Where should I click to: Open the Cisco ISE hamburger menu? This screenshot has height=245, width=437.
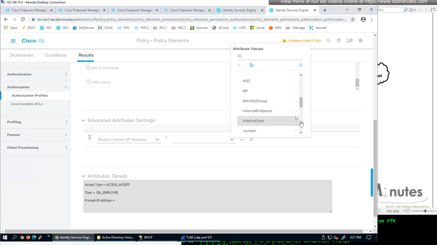[x=13, y=41]
